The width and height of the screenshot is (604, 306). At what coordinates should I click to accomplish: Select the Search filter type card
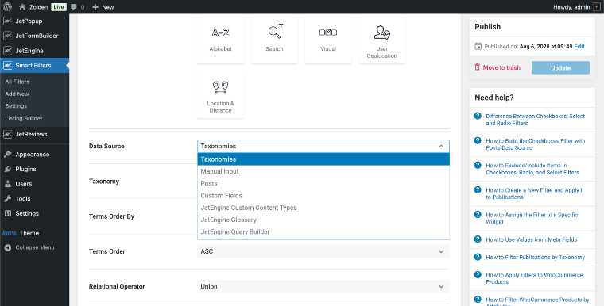pos(274,40)
